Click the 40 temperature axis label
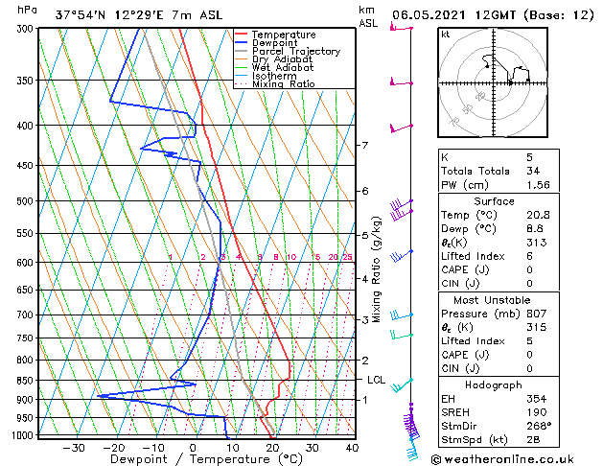This screenshot has height=466, width=603. pyautogui.click(x=352, y=448)
